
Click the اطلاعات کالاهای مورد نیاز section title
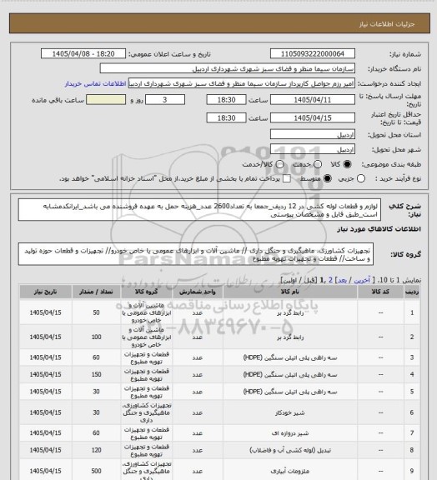point(379,229)
